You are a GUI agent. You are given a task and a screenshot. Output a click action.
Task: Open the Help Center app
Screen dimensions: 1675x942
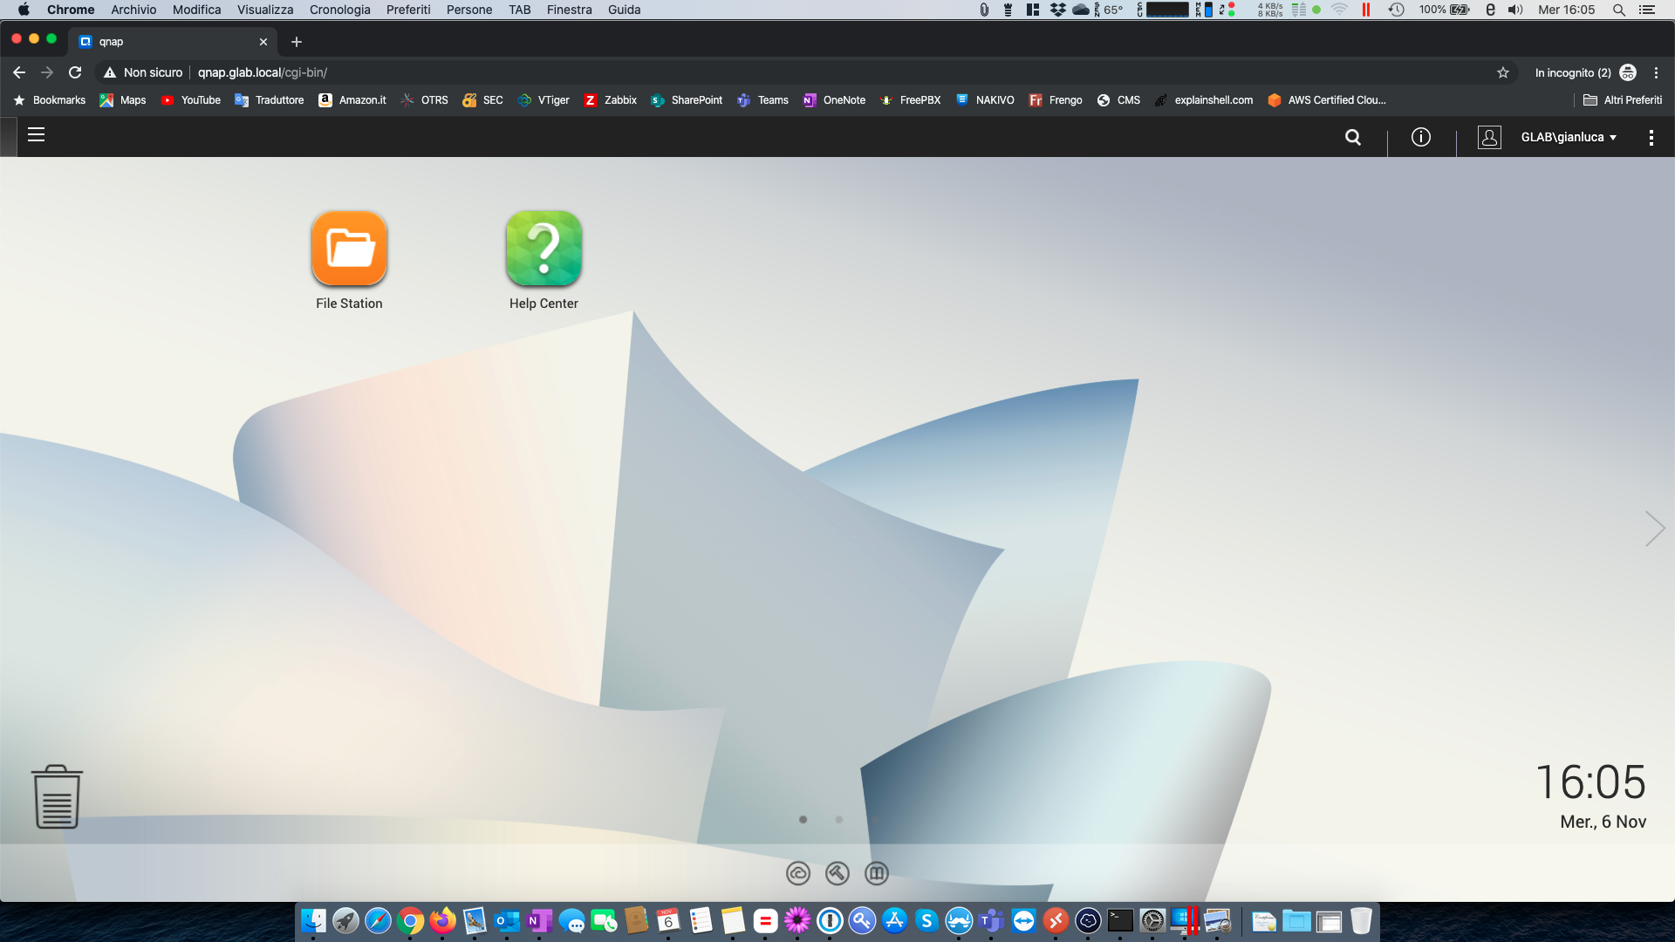(544, 249)
